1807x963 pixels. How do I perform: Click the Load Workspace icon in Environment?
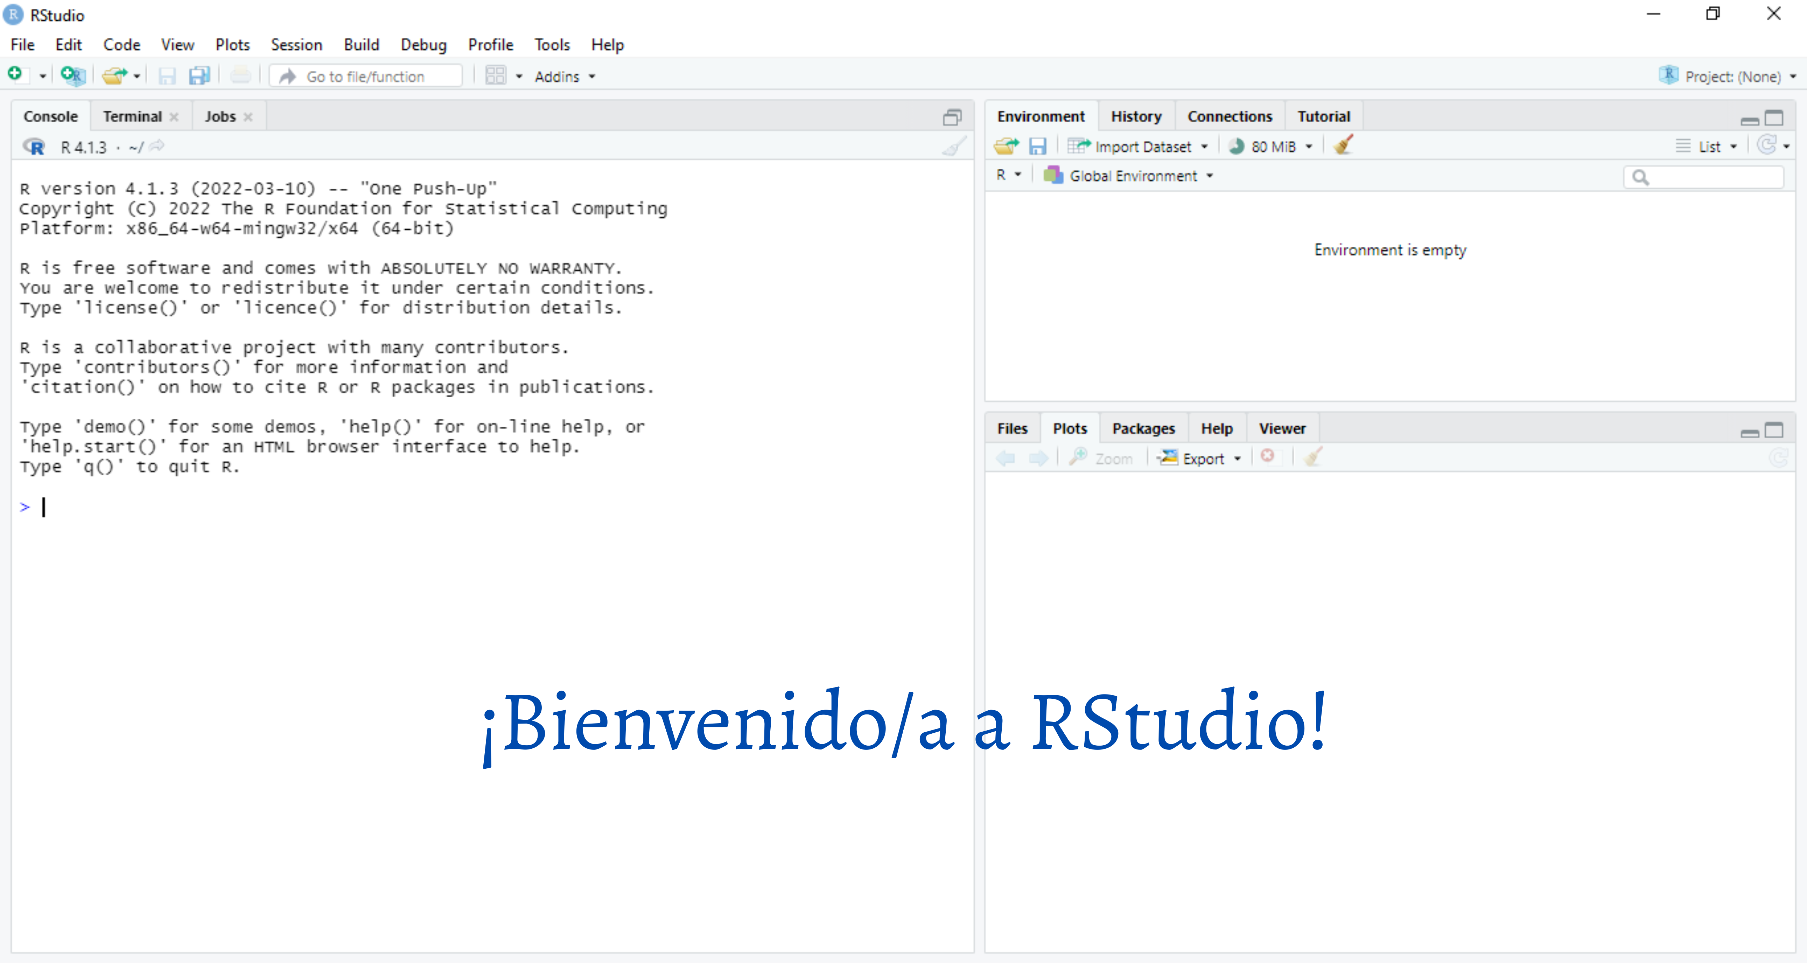pyautogui.click(x=1006, y=146)
